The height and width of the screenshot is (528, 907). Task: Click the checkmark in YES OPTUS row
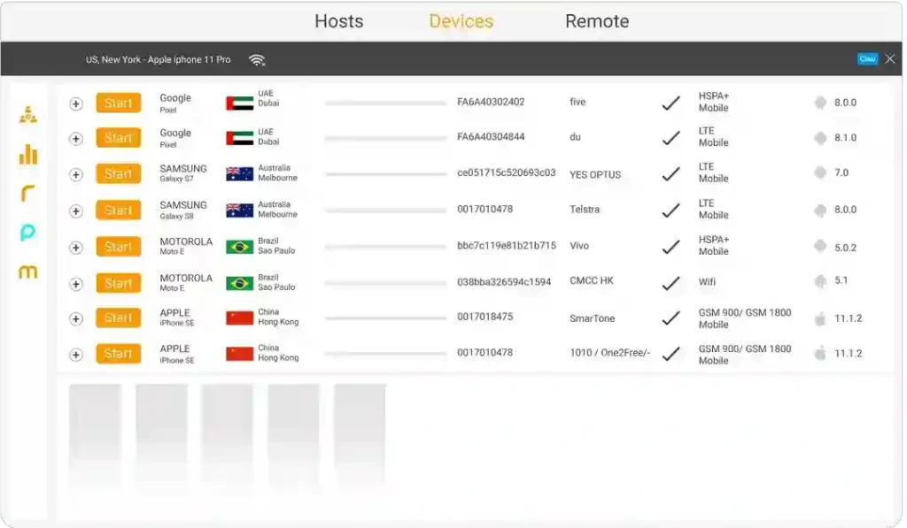[671, 174]
